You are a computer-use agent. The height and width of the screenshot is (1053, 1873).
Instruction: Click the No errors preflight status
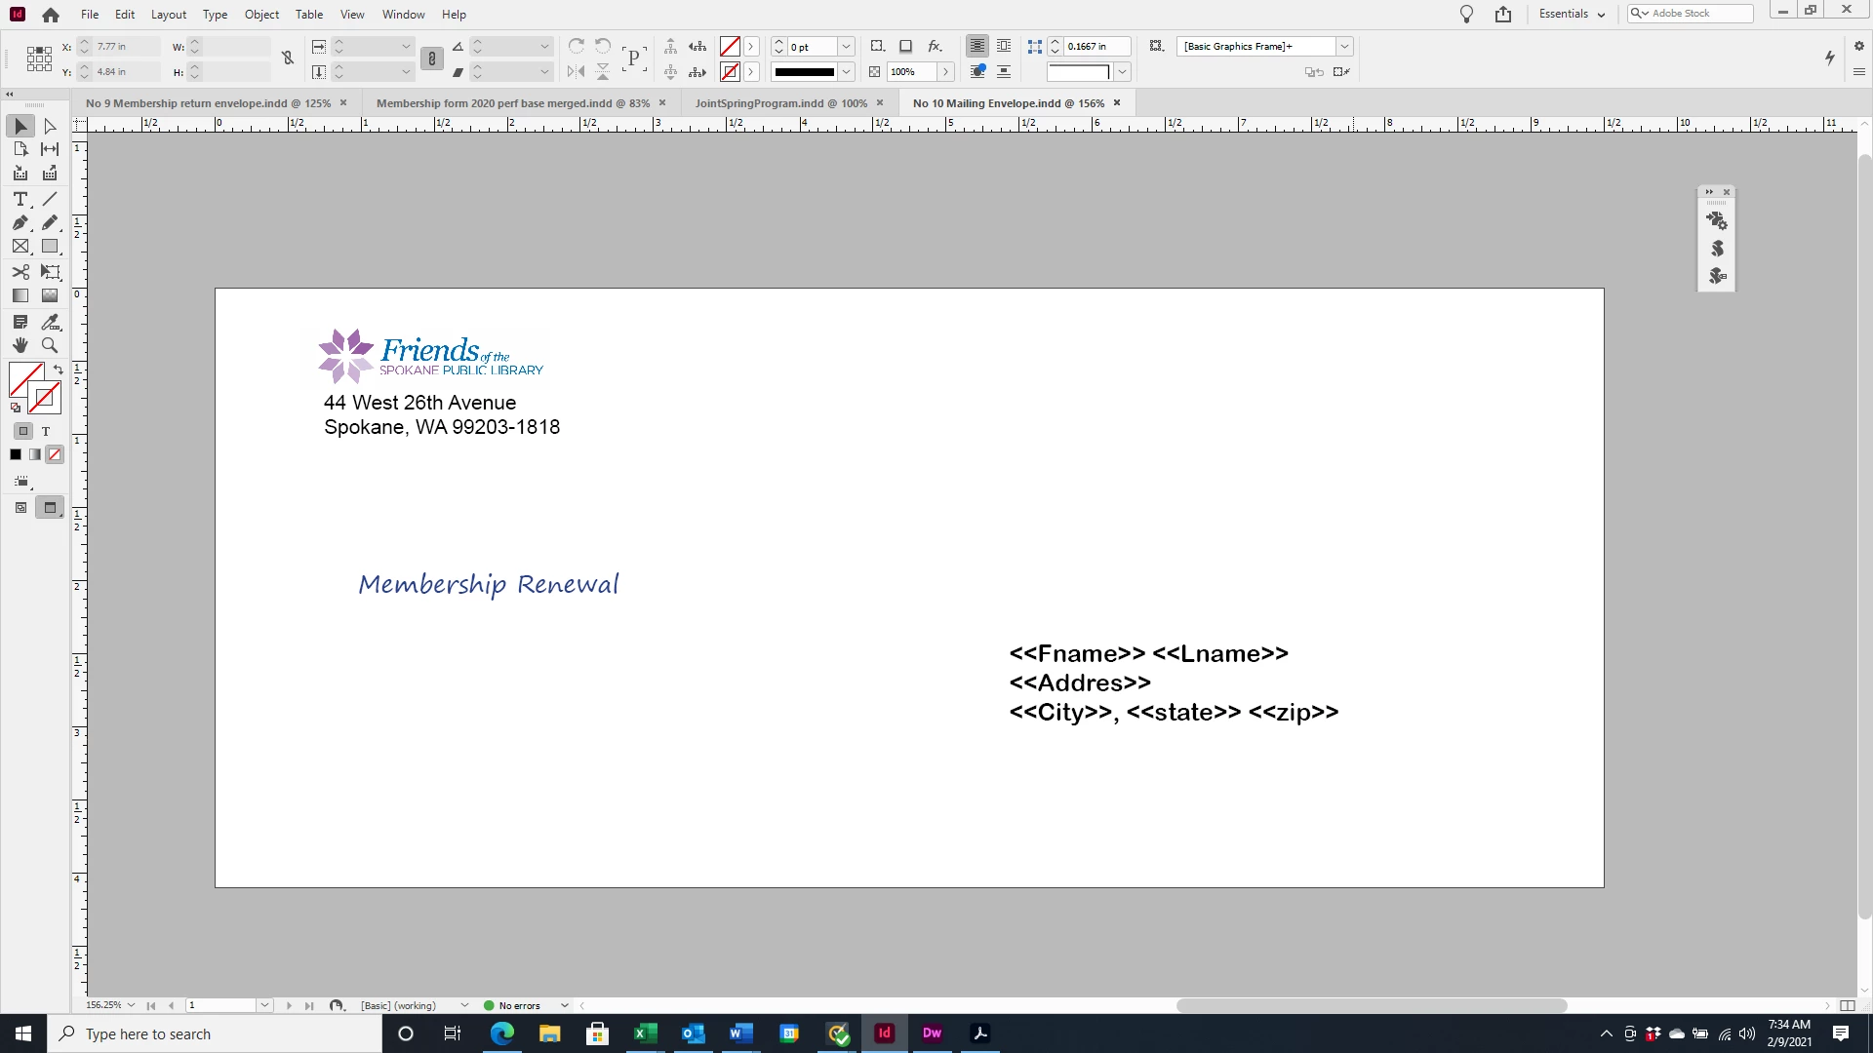coord(518,1005)
